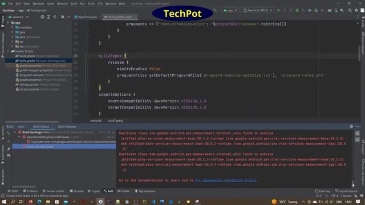
Task: Click the Windows Start button
Action: [4, 202]
